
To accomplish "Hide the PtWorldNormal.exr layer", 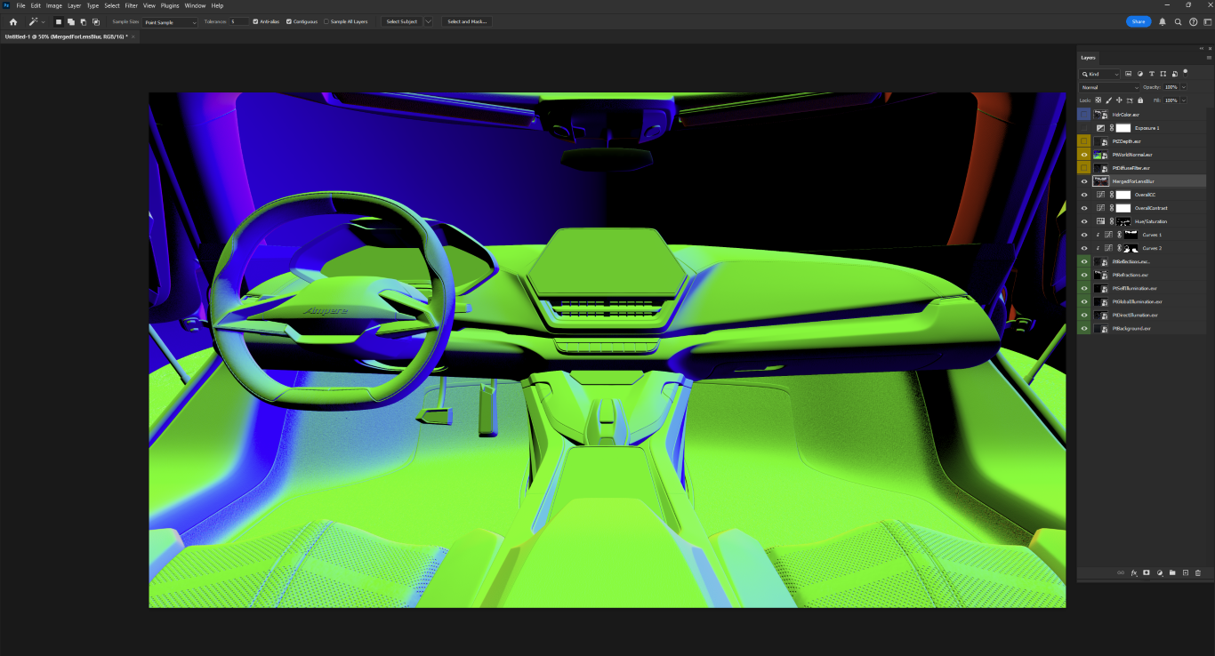I will pos(1083,155).
